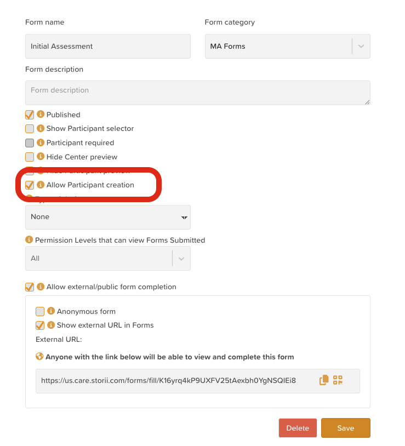Screen dimensions: 405x446
Task: Click info icon beside Hide Center preview
Action: coord(40,157)
